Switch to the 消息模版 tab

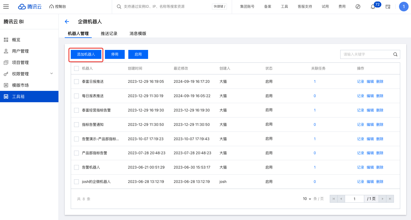[138, 33]
